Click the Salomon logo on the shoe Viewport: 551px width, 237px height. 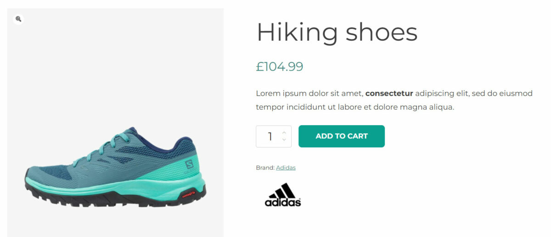pos(189,164)
